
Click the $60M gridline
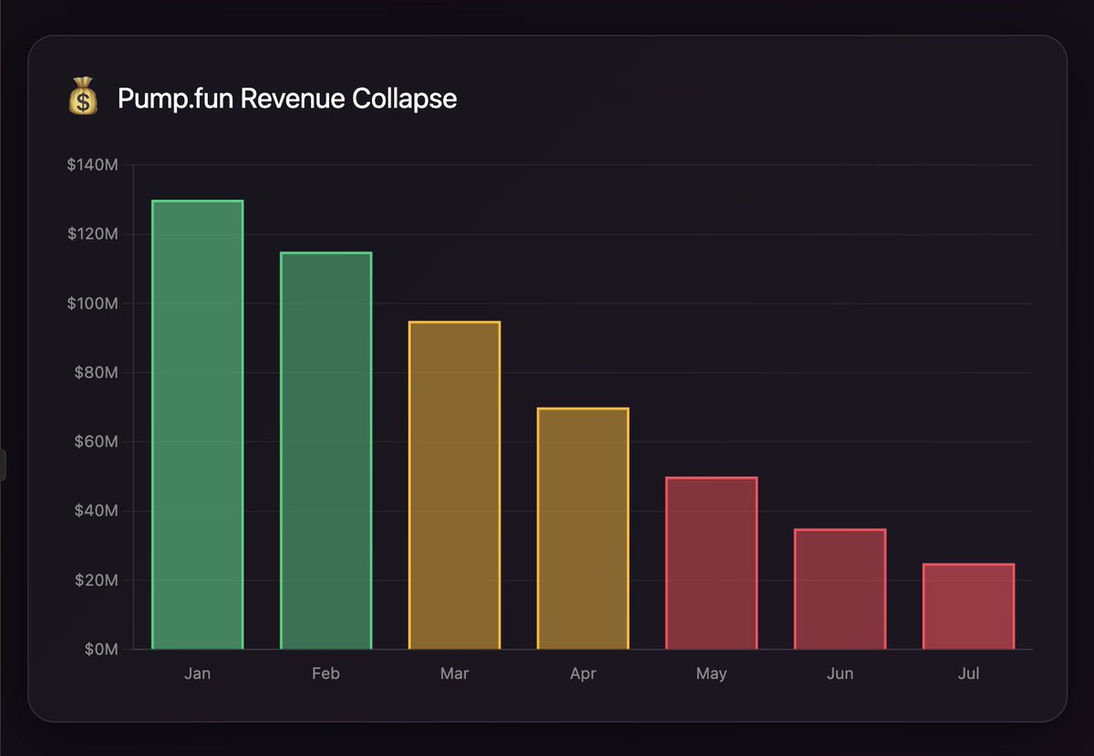pyautogui.click(x=547, y=441)
